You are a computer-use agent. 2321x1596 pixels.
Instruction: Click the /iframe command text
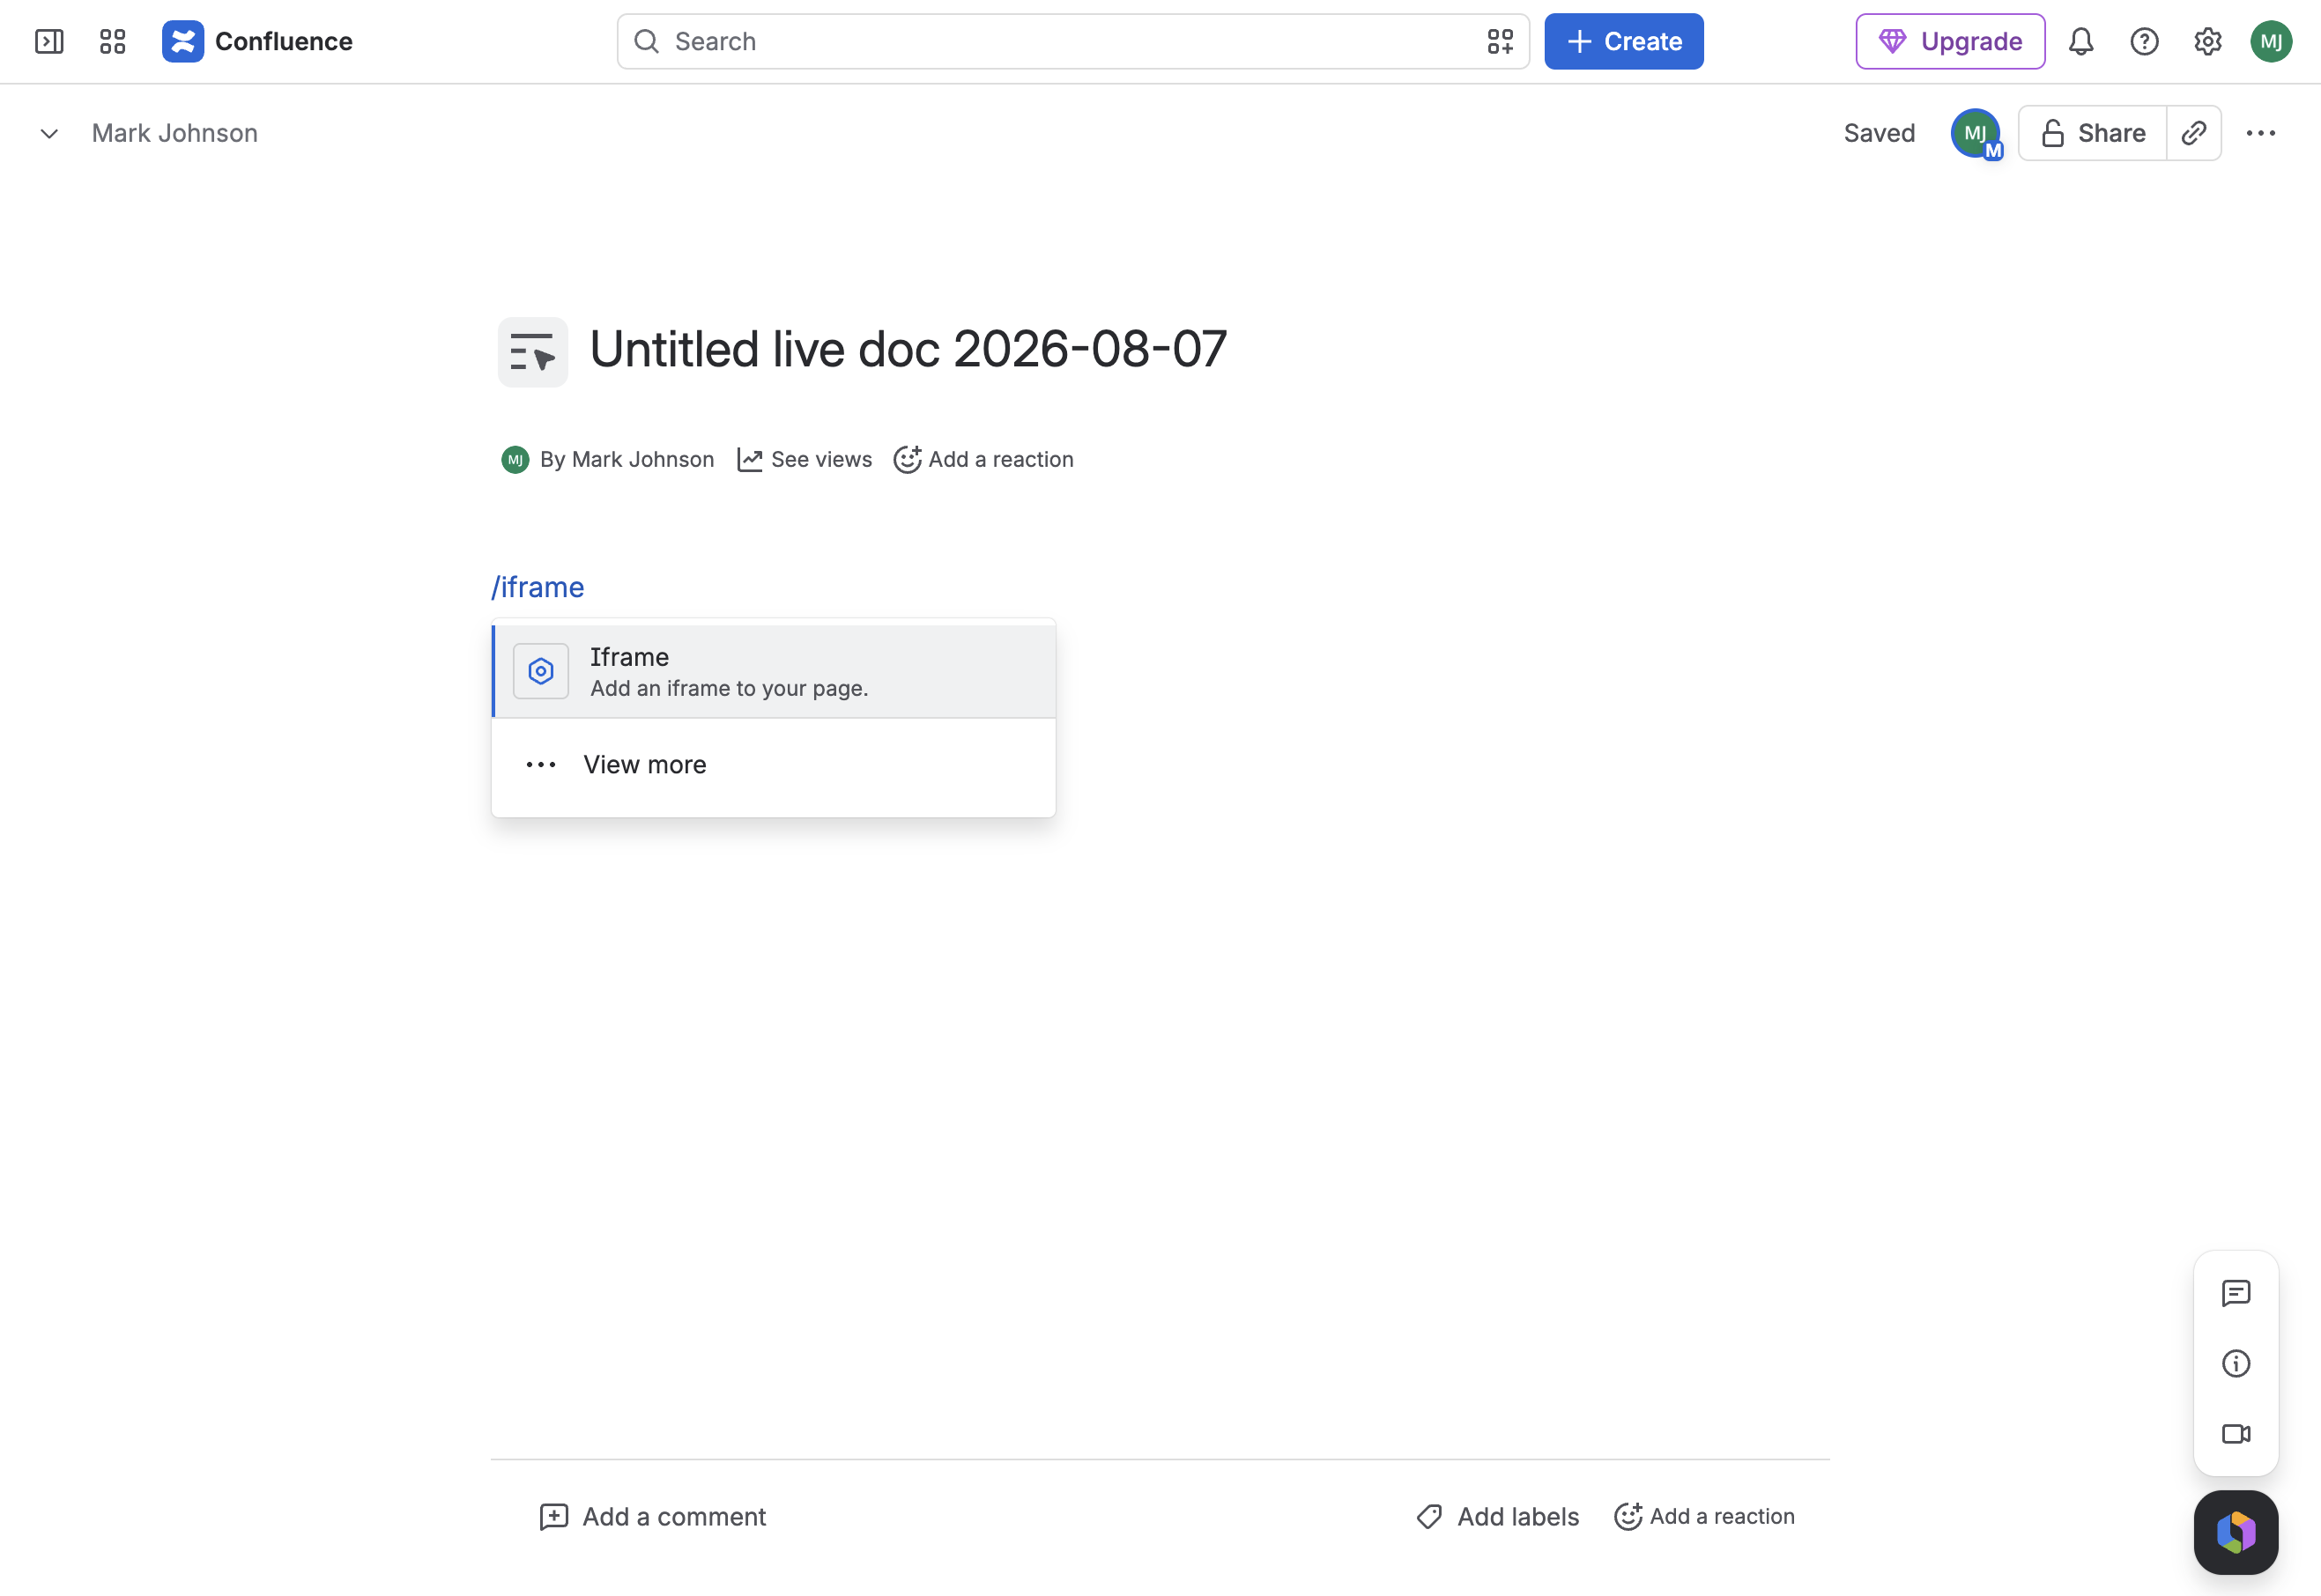(x=538, y=587)
